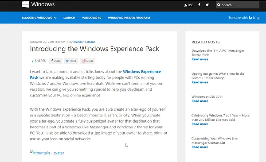Read more on Customizing Messenger Contact List

(x=199, y=147)
